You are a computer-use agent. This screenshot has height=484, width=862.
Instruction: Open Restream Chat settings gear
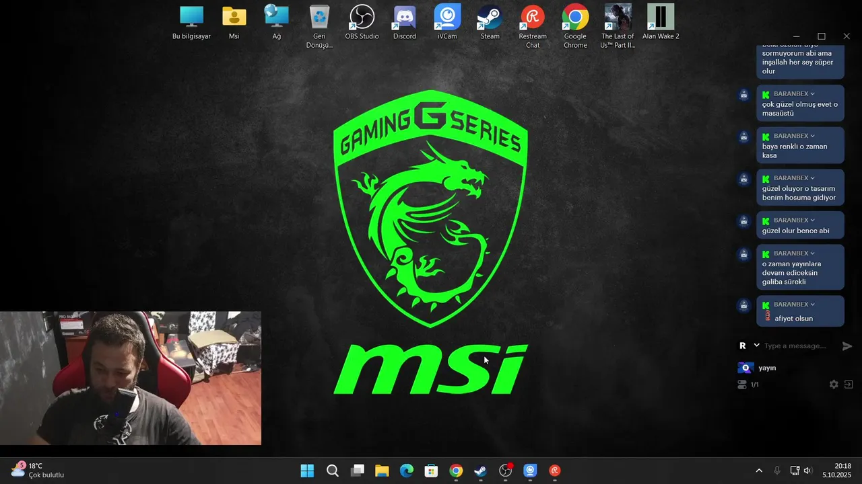834,385
